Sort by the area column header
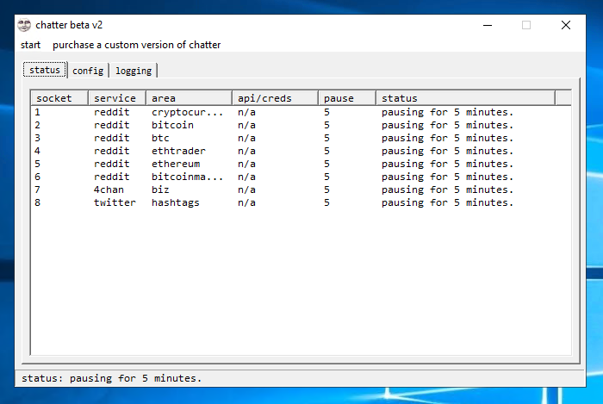The height and width of the screenshot is (404, 603). point(189,98)
